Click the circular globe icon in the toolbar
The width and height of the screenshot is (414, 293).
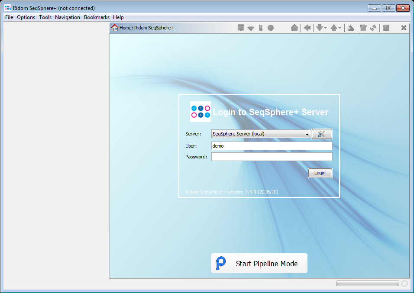coord(271,28)
